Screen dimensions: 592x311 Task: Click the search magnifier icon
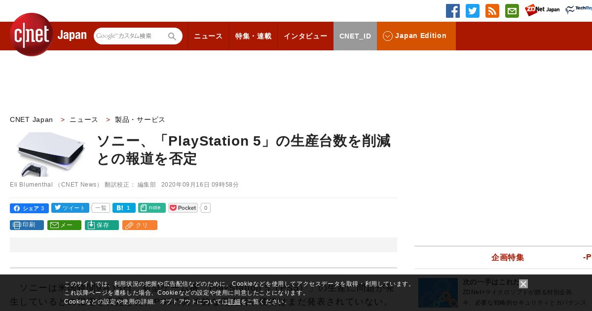click(x=172, y=37)
